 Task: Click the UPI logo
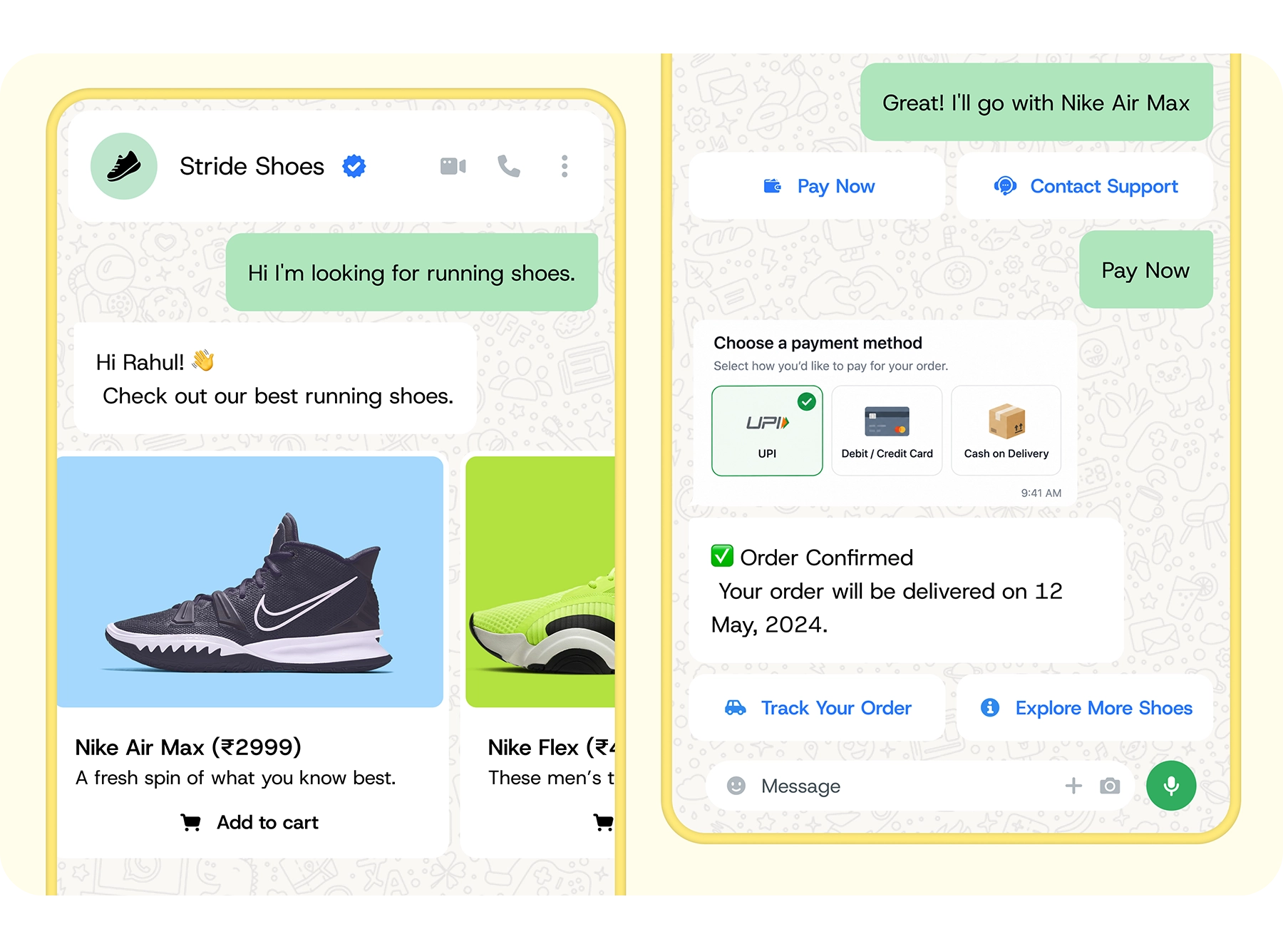point(768,423)
